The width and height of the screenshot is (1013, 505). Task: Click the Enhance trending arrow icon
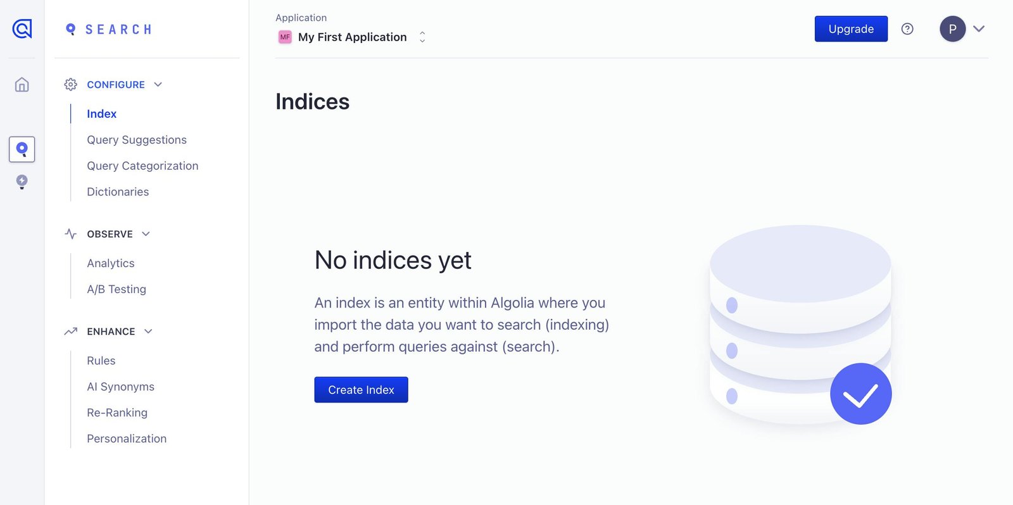(71, 331)
